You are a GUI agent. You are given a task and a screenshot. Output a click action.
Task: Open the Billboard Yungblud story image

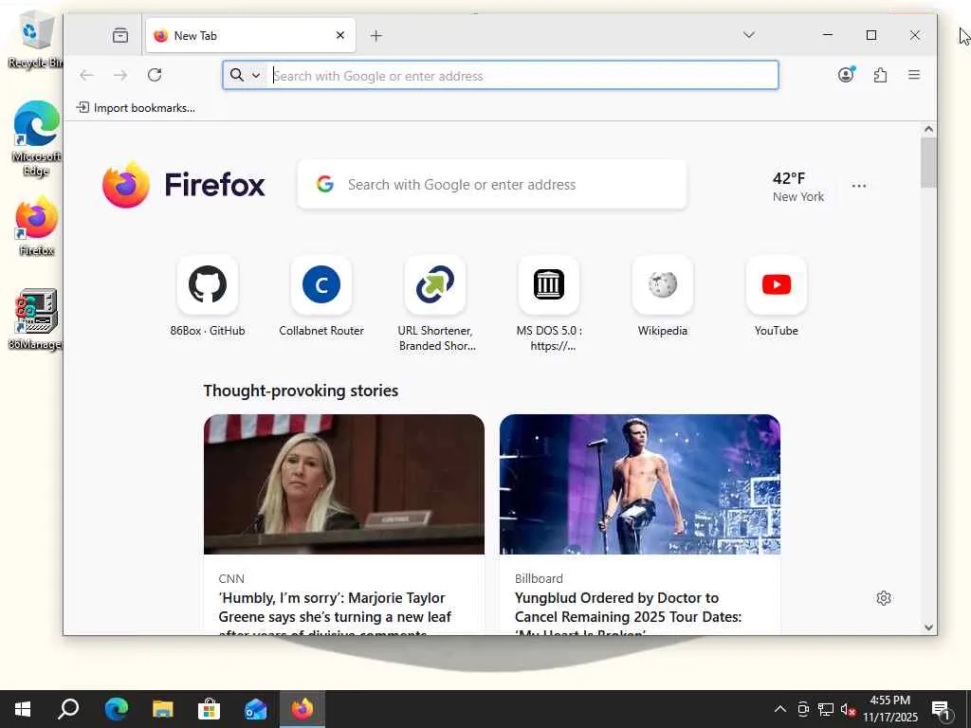point(640,484)
